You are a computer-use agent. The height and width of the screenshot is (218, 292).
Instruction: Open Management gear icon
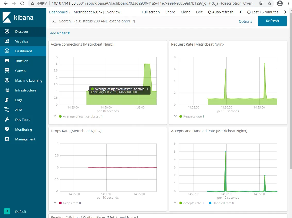(7, 139)
